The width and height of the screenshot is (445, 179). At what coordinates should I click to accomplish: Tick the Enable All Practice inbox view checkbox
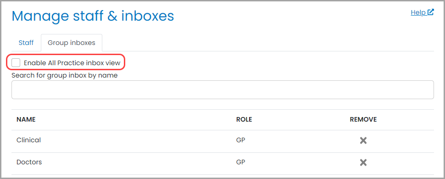tap(16, 63)
